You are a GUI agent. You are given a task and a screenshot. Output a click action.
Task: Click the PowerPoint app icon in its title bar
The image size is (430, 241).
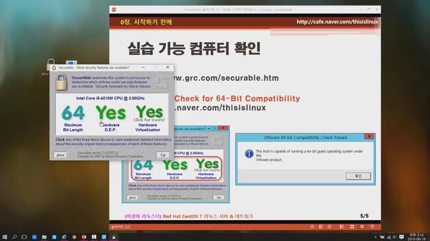pyautogui.click(x=114, y=10)
